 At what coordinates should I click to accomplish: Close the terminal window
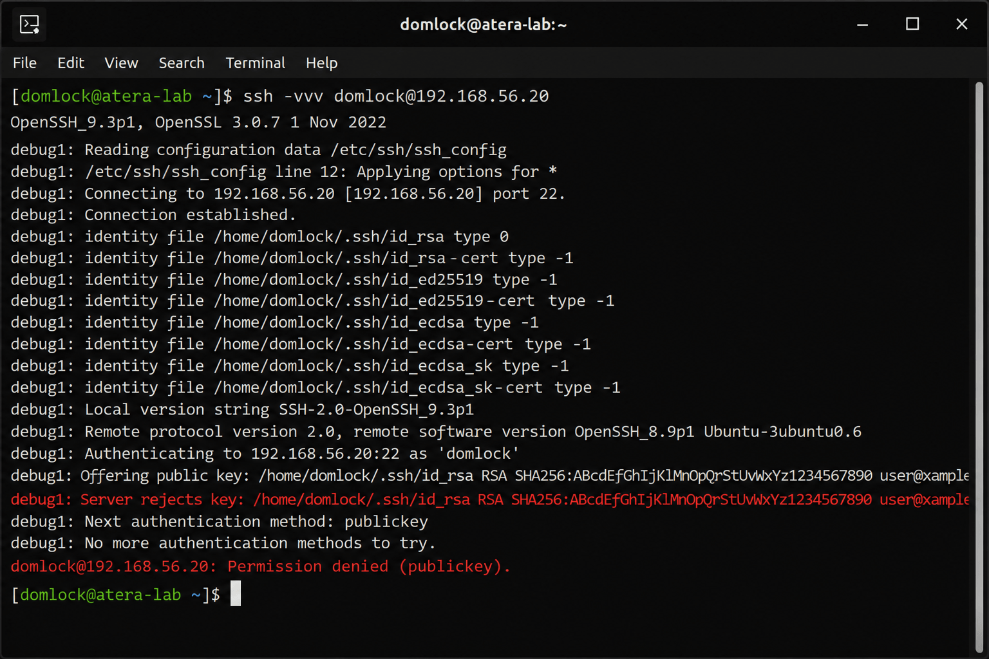(x=962, y=24)
